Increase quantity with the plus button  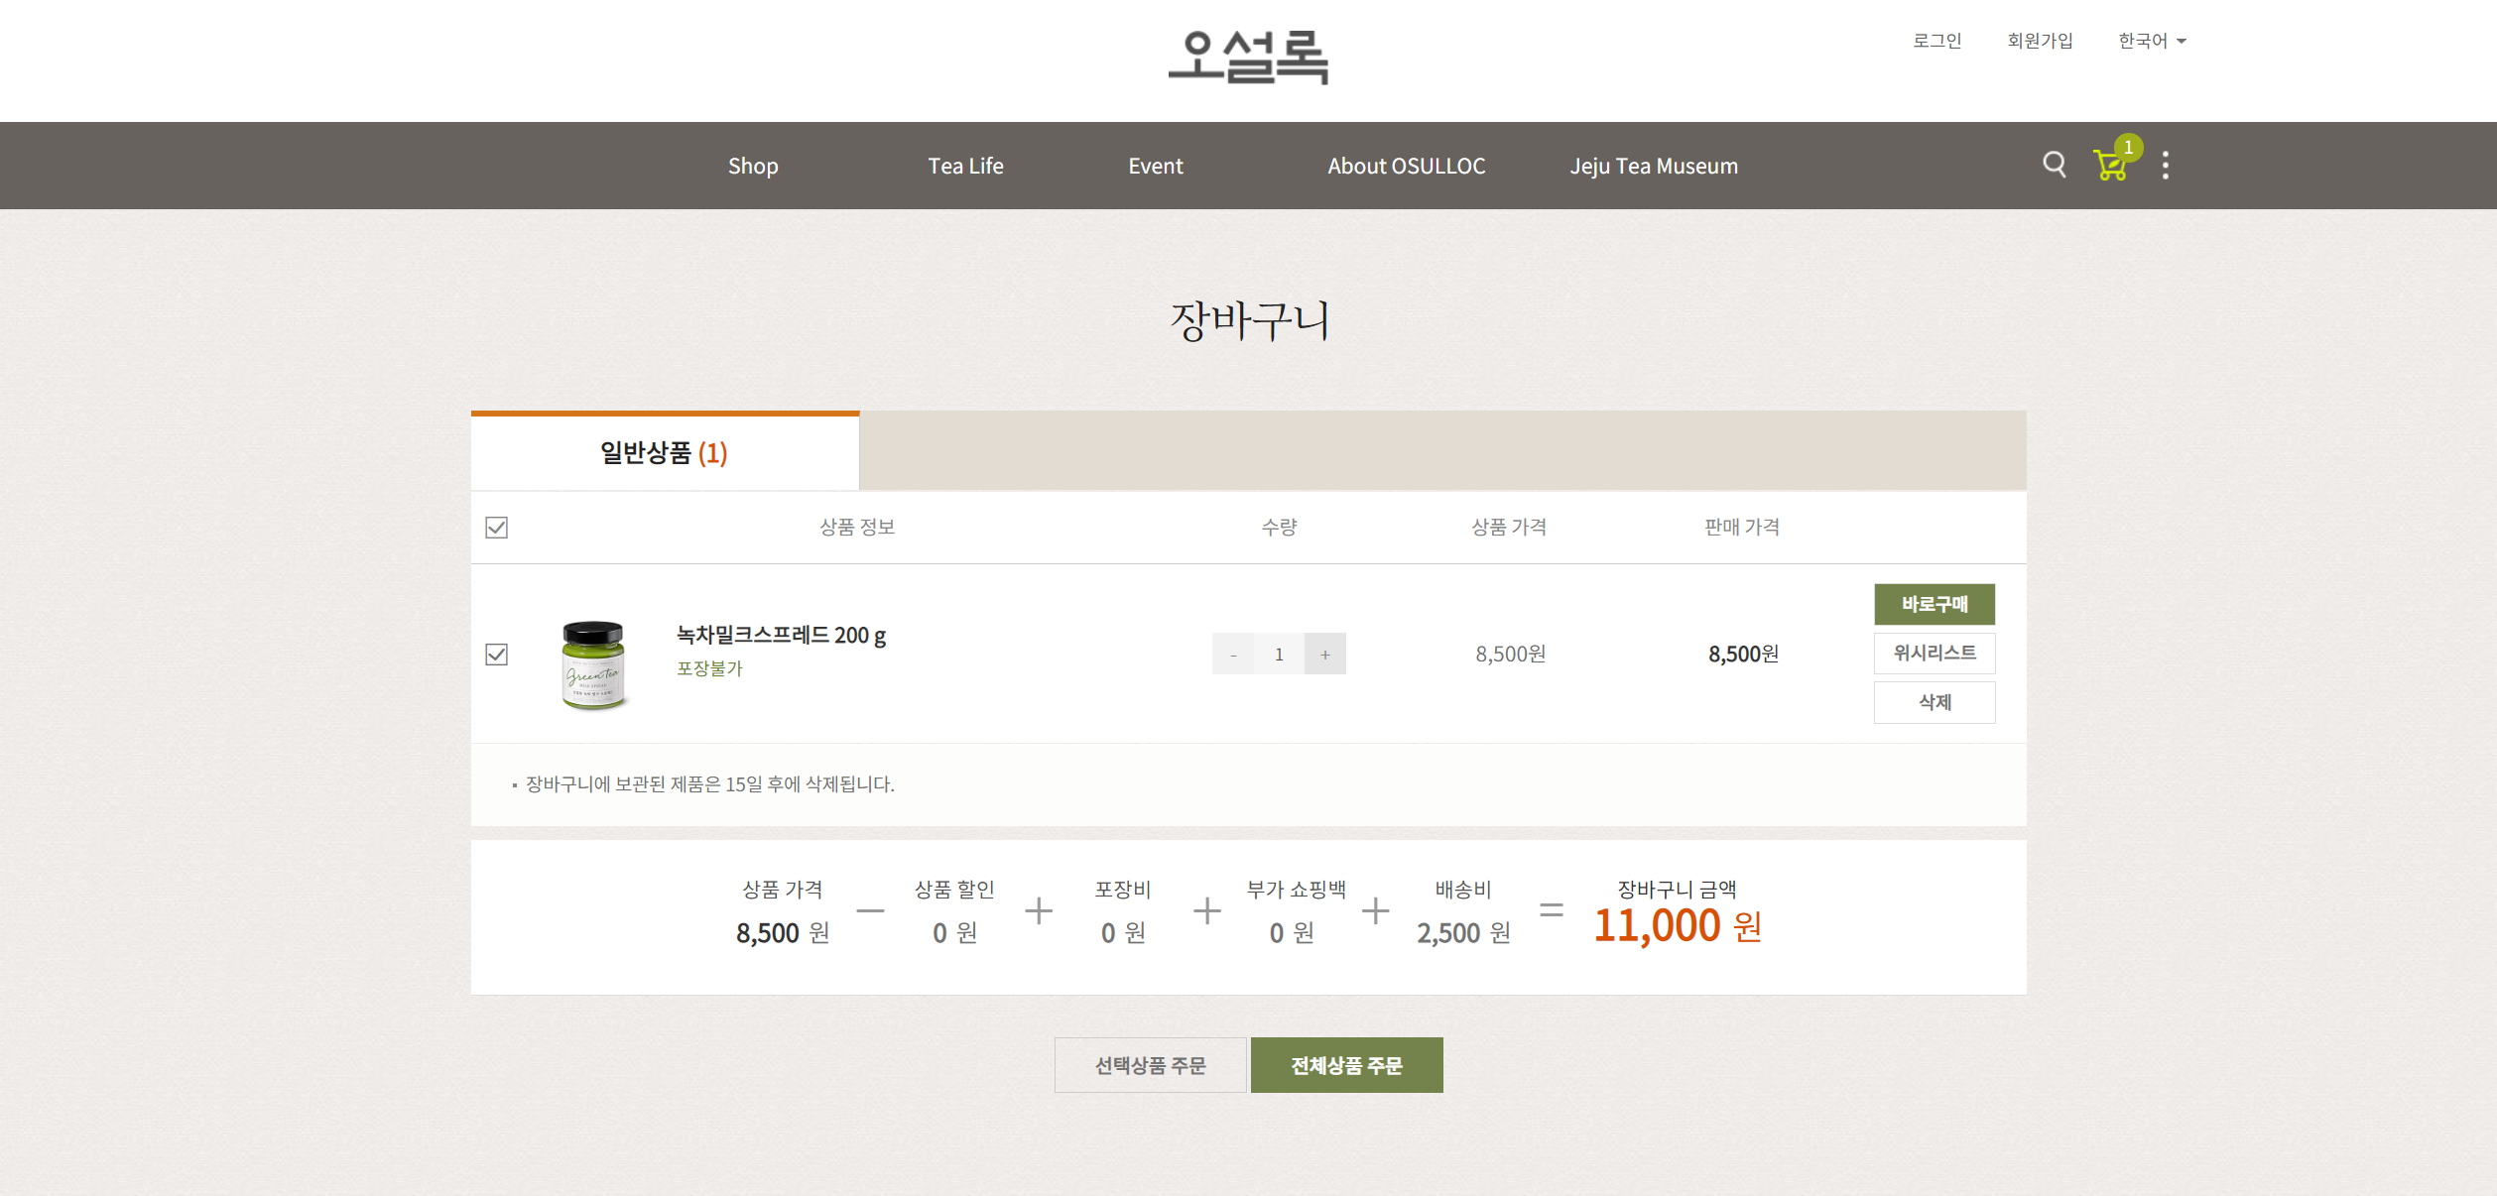[x=1325, y=654]
